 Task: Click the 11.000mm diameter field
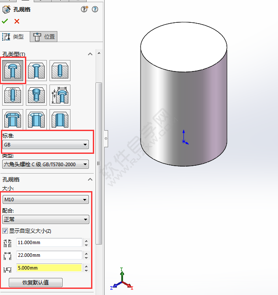[x=49, y=242]
